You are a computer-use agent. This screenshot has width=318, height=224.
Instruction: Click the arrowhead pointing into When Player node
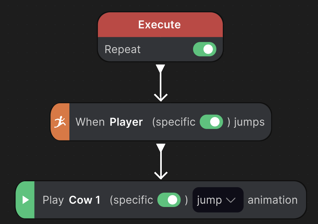tap(161, 97)
